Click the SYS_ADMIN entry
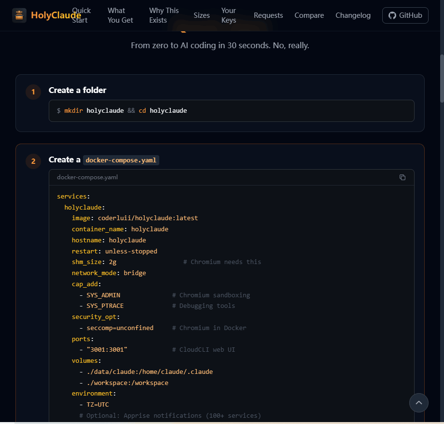 click(103, 295)
